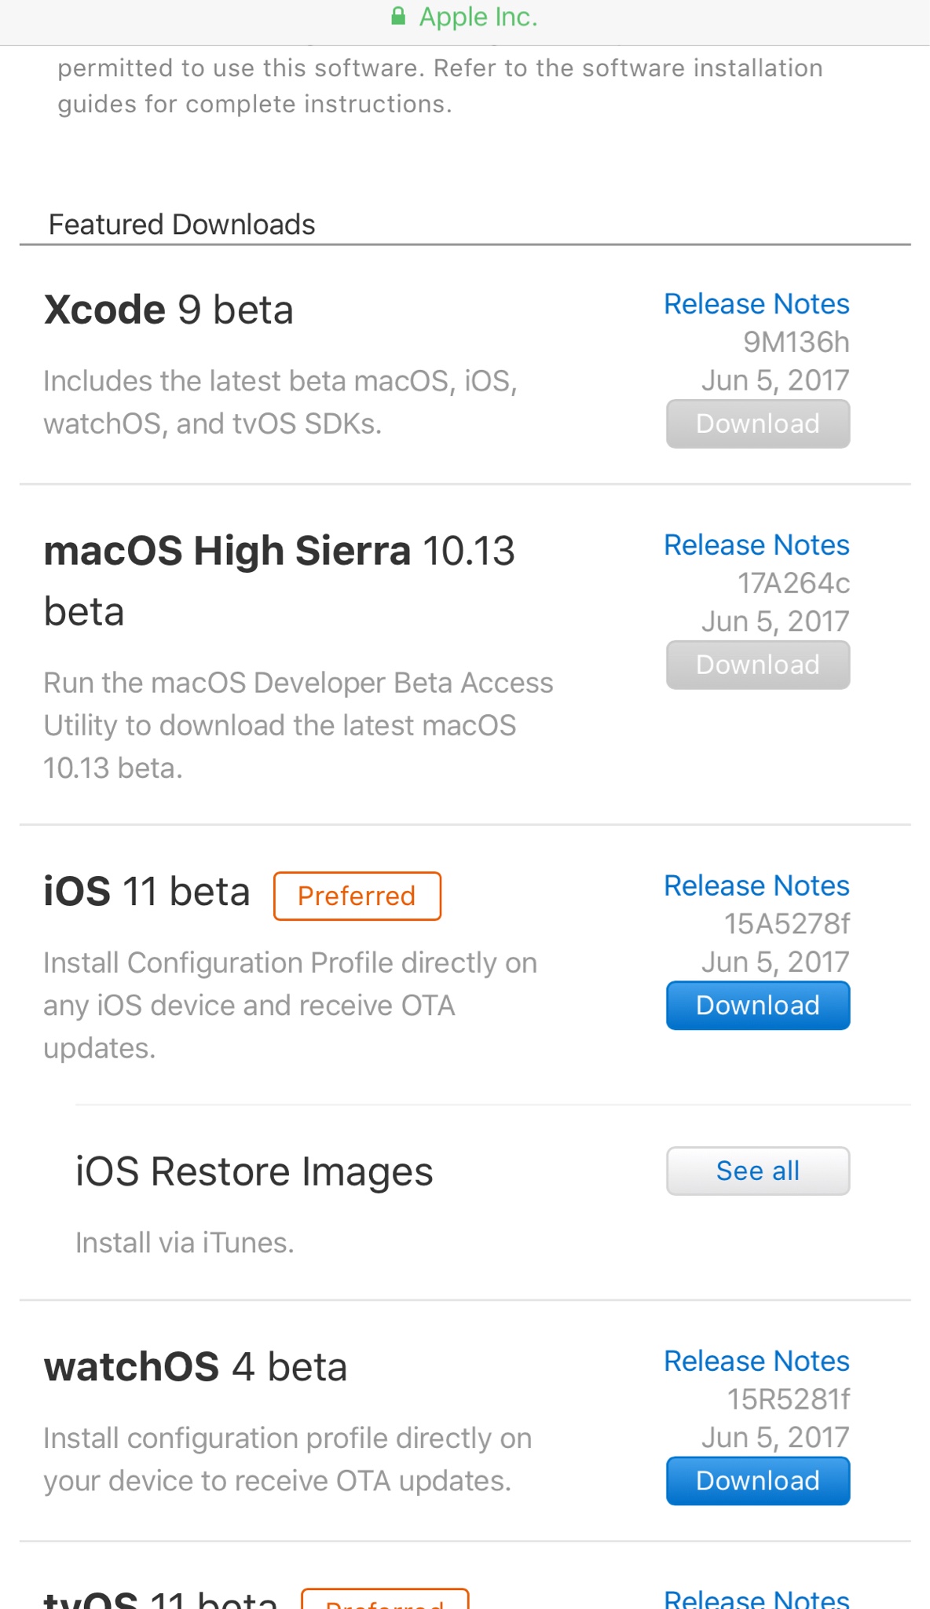This screenshot has height=1609, width=930.
Task: Click the macOS High Sierra 10.13 heading
Action: 279,552
